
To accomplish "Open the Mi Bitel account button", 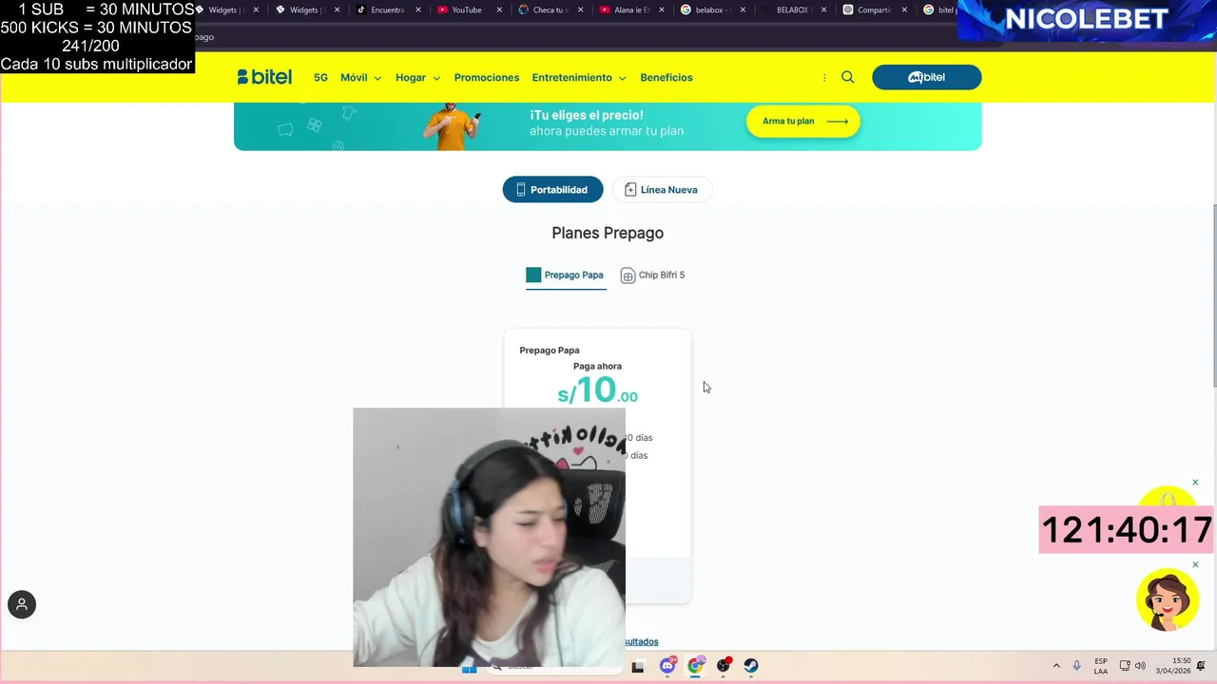I will pos(926,77).
